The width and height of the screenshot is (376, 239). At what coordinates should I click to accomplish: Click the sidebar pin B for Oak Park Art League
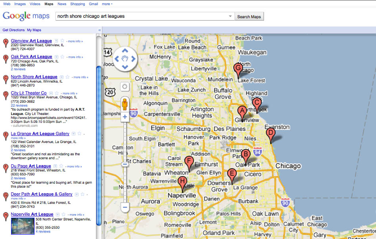pyautogui.click(x=6, y=59)
